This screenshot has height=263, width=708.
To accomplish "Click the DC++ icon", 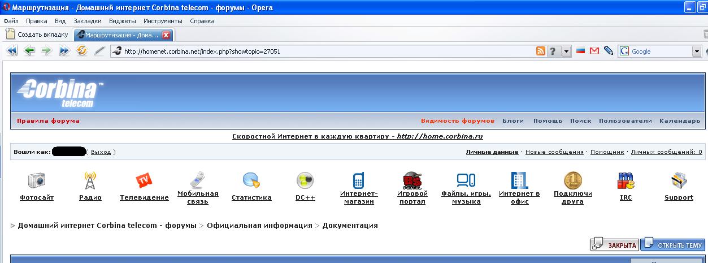I will pos(305,180).
